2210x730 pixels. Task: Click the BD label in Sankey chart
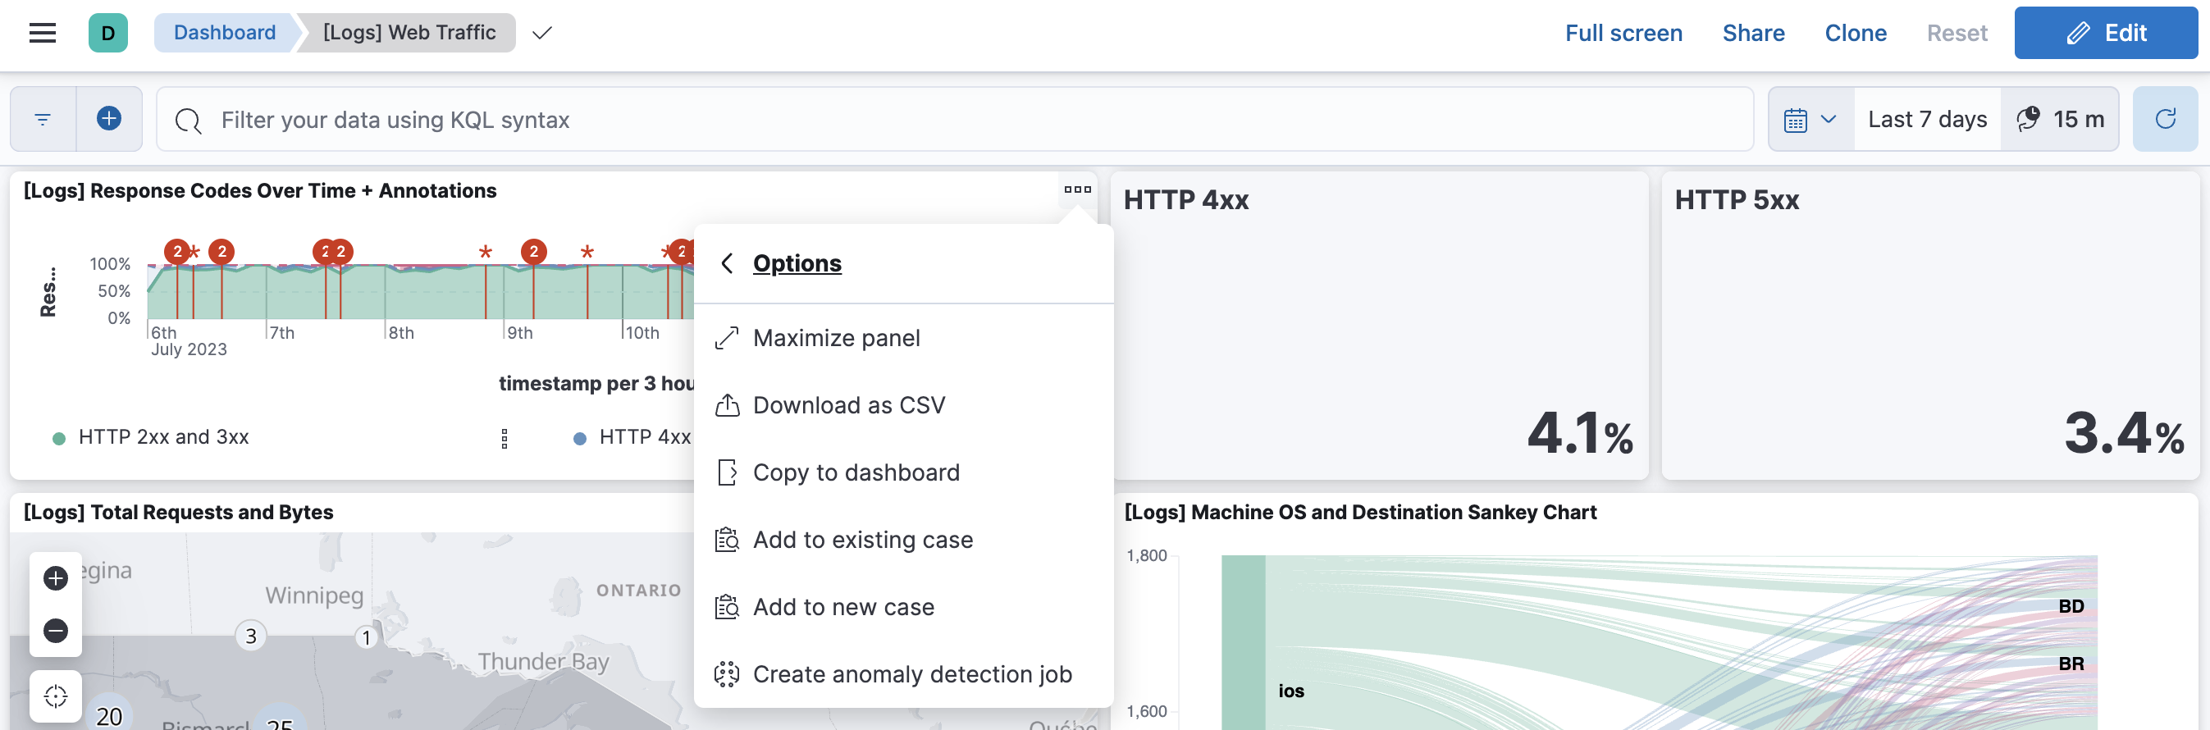pos(2071,606)
